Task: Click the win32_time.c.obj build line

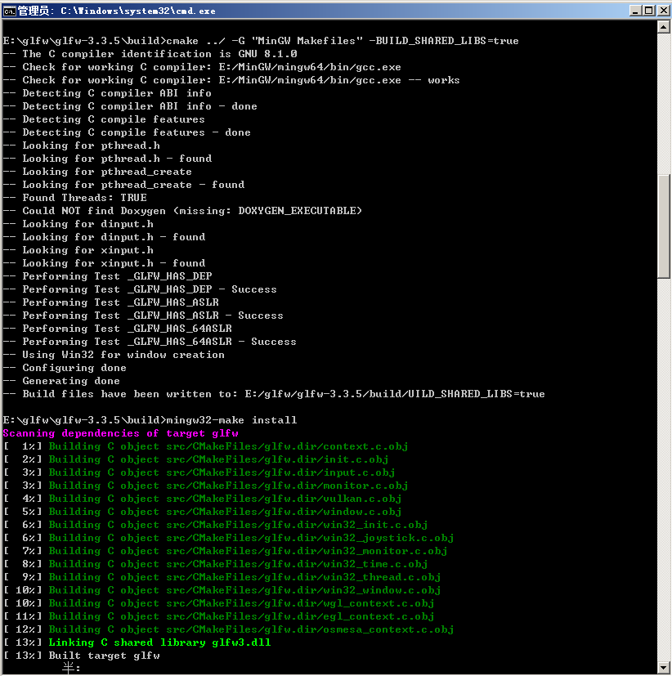Action: 216,564
